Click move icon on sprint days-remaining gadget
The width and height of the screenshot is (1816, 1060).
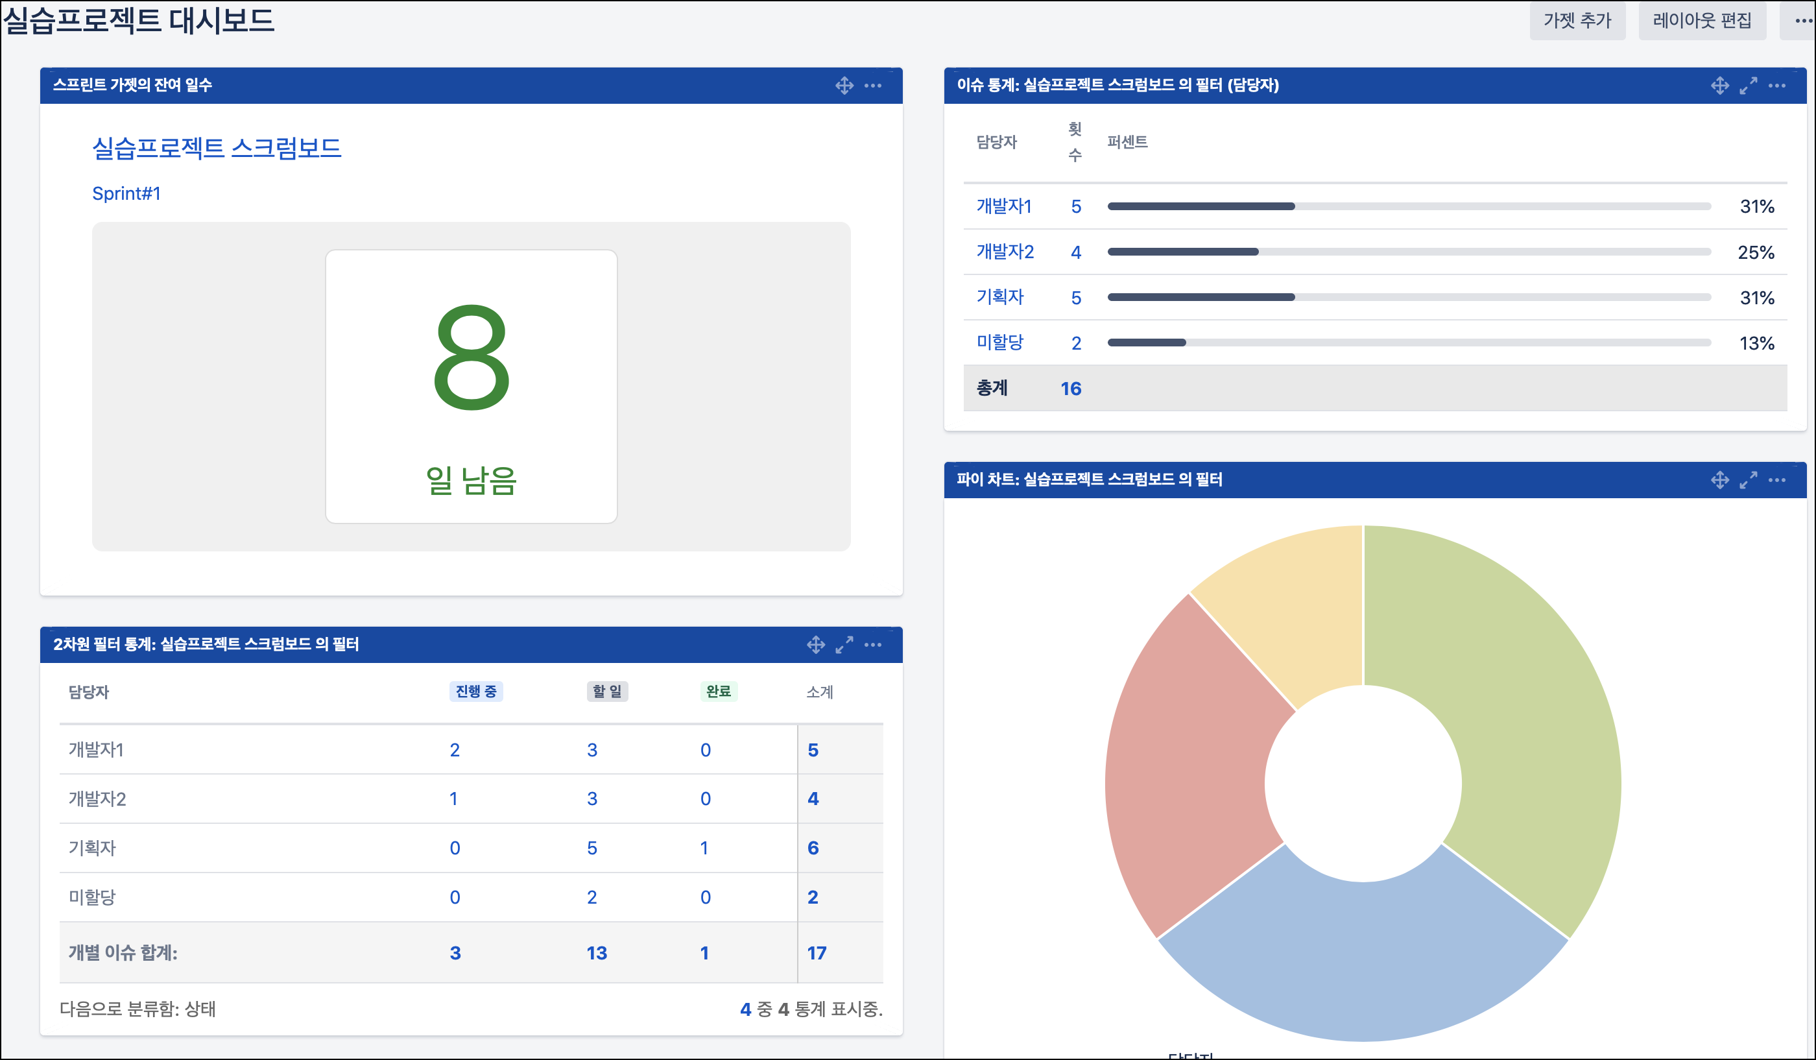(844, 86)
